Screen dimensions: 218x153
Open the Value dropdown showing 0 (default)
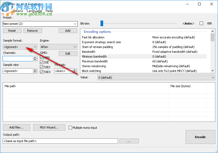(x=156, y=78)
